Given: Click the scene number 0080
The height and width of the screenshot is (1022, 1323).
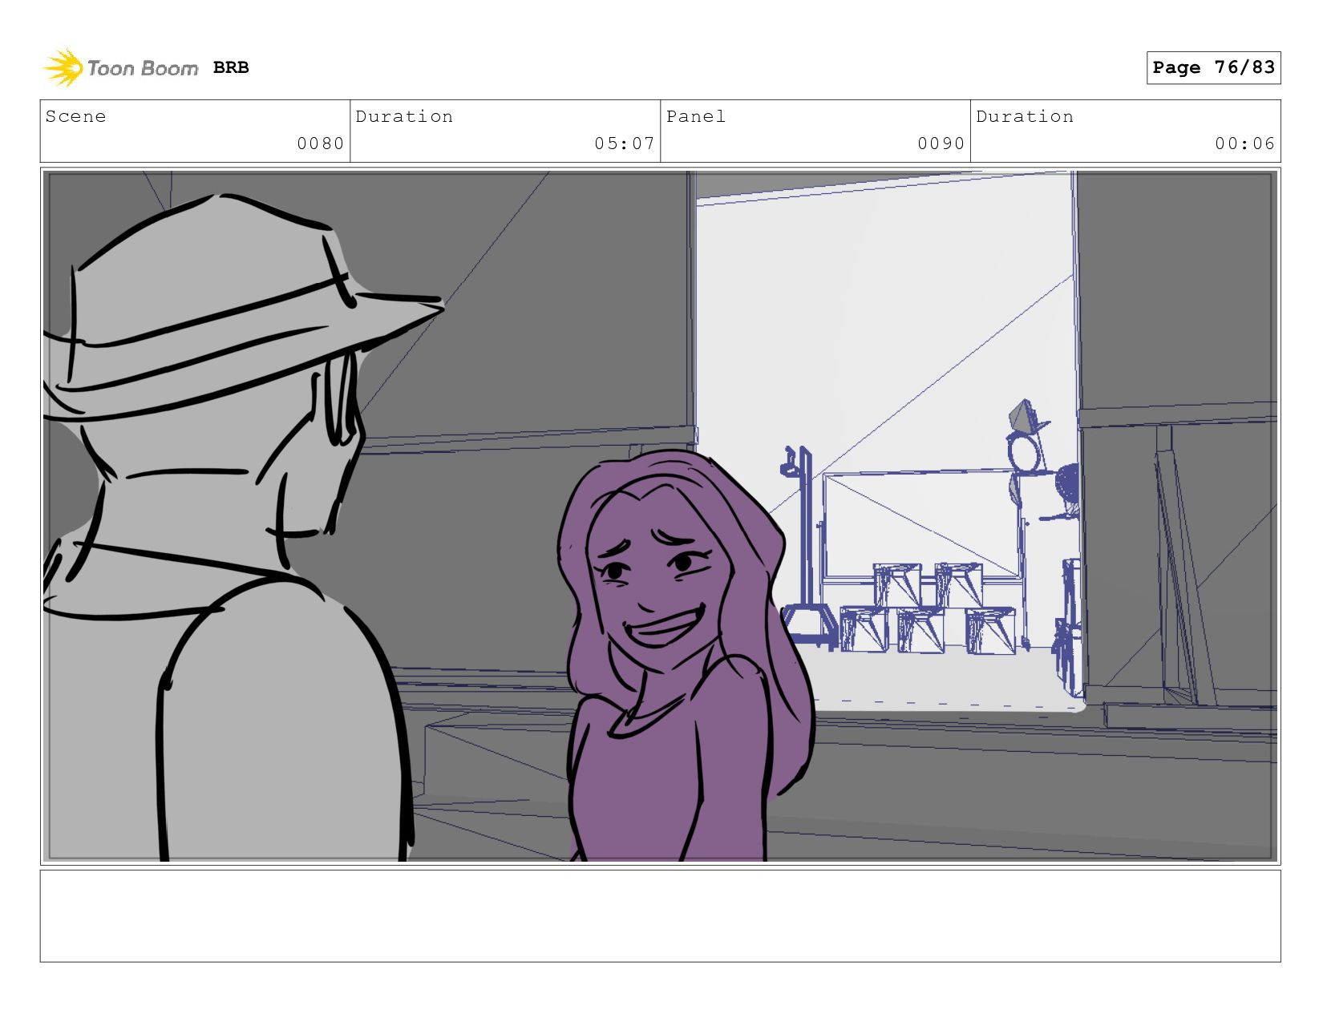Looking at the screenshot, I should click(320, 143).
